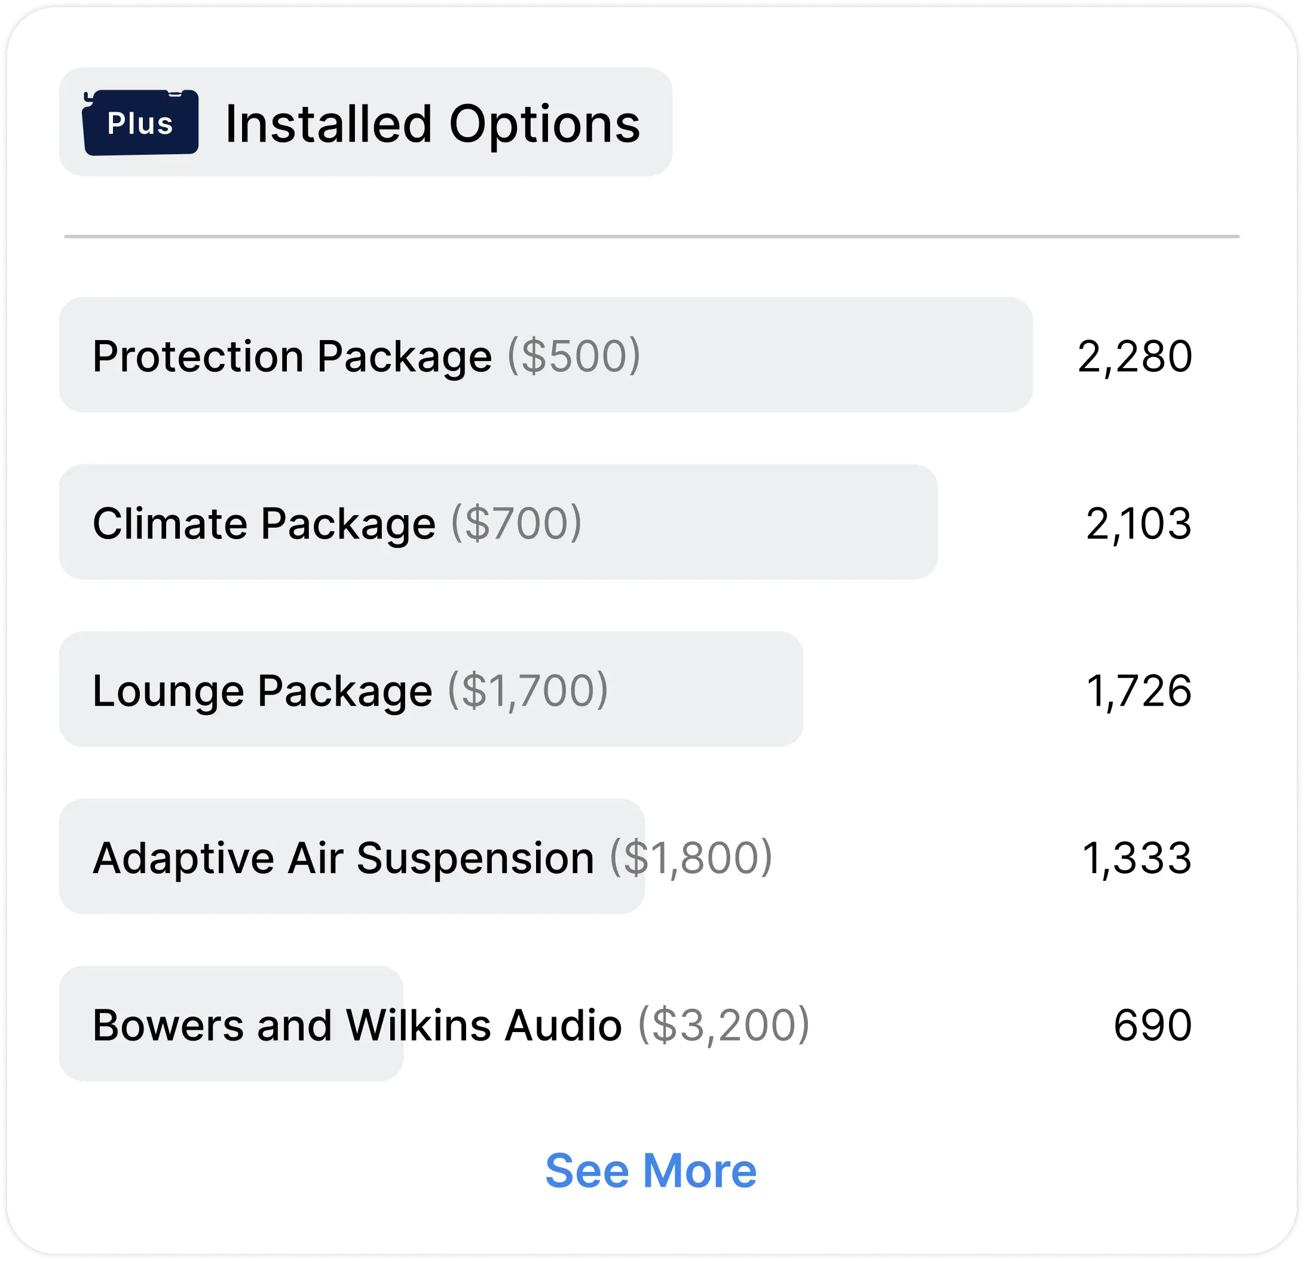The width and height of the screenshot is (1304, 1261).
Task: Click the 2,103 count value
Action: (x=1138, y=524)
